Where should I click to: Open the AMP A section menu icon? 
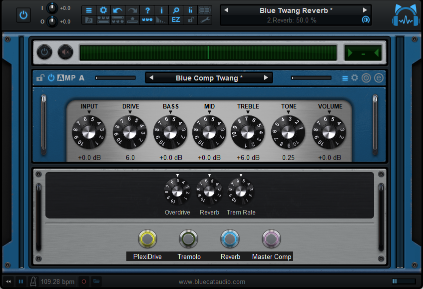click(x=345, y=78)
